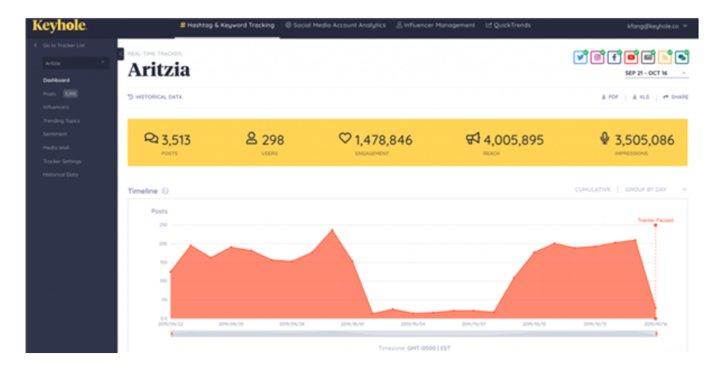
Task: Open the Sep 21 - Oct 16 date range
Action: tap(656, 73)
